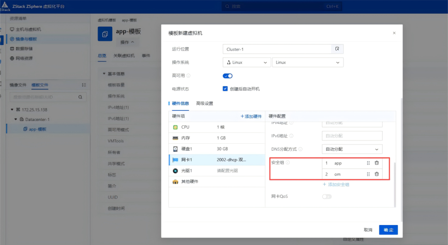The height and width of the screenshot is (245, 448).
Task: Delete the app security group via trash icon
Action: [x=377, y=163]
